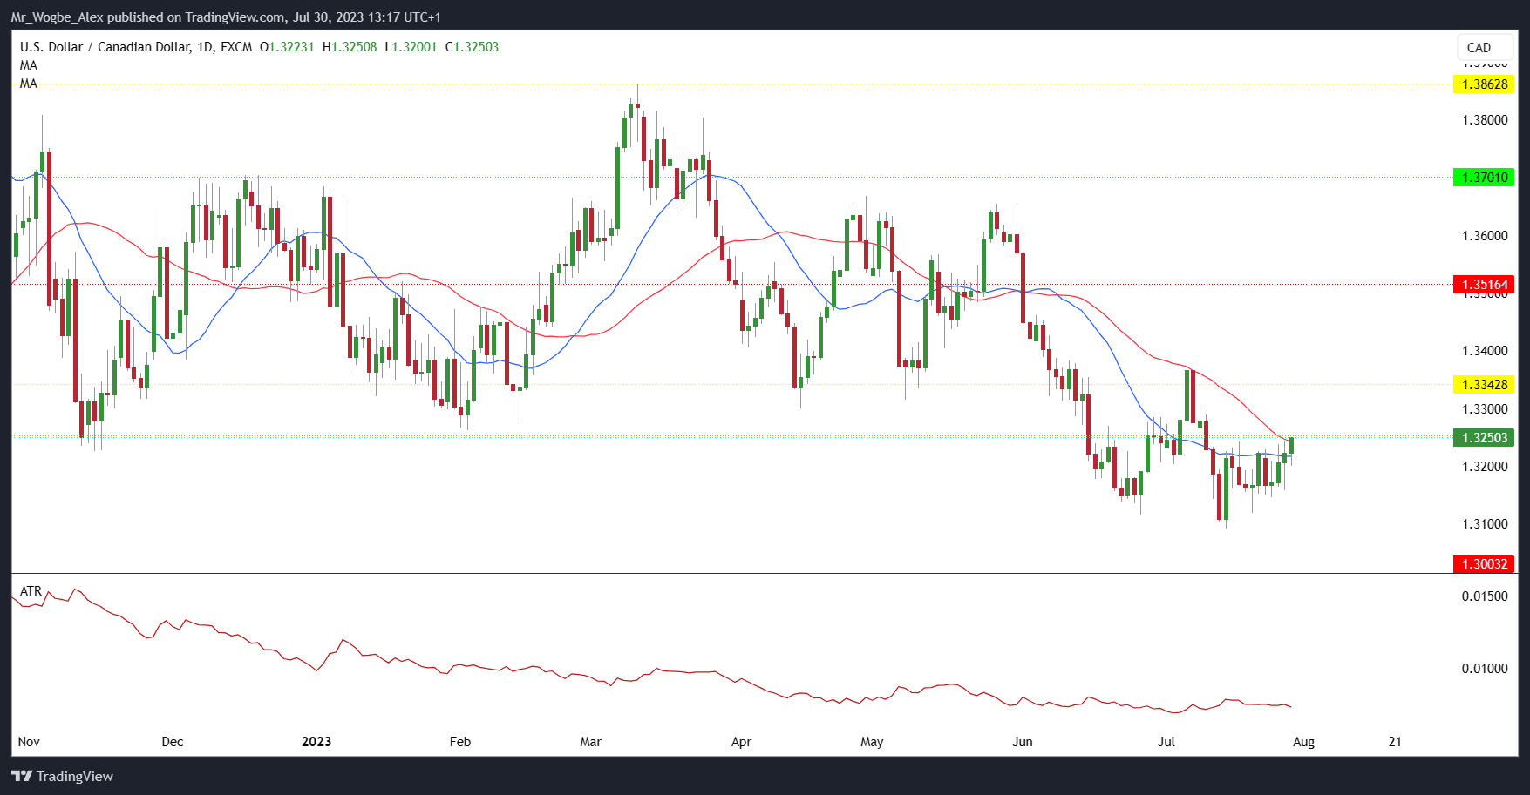This screenshot has height=795, width=1530.
Task: Click the Apr label on time axis
Action: 741,742
